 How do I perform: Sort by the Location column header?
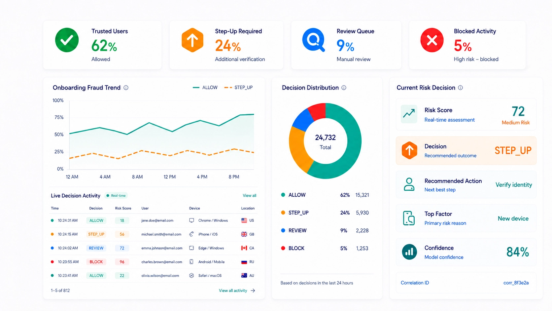tap(248, 208)
